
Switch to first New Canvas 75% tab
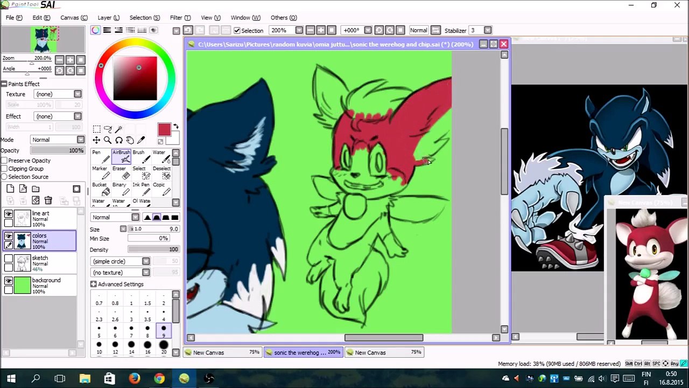coord(222,352)
